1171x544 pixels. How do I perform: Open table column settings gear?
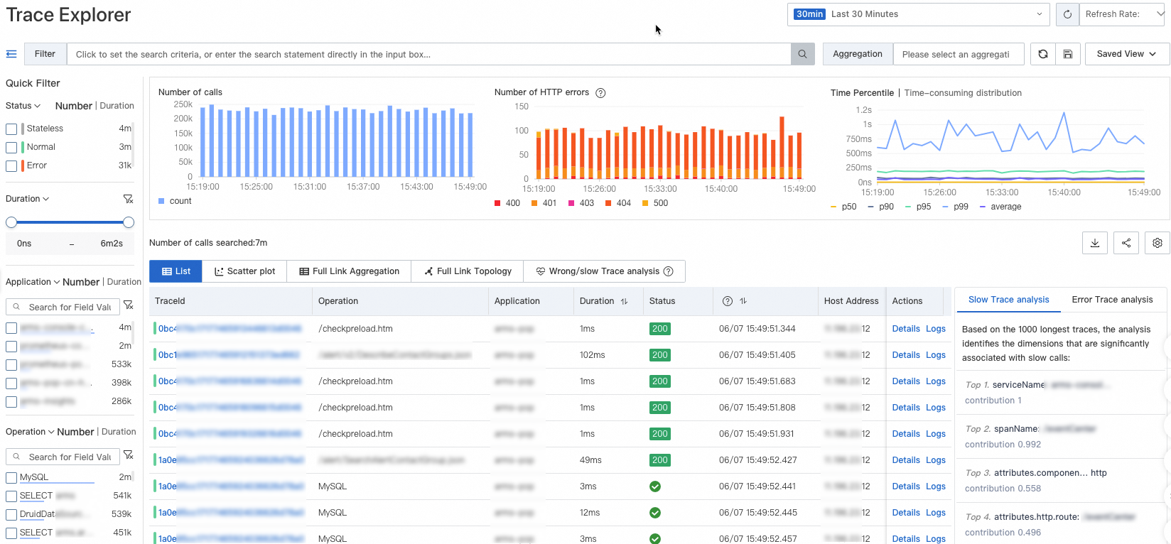point(1157,243)
